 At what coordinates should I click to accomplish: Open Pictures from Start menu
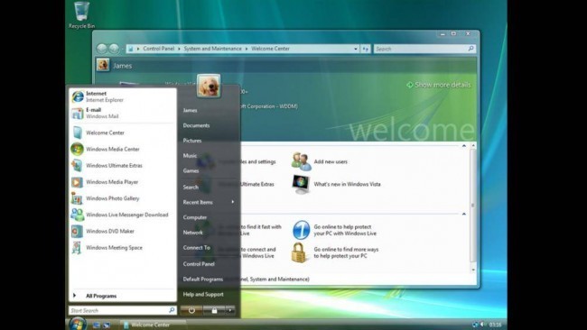click(x=192, y=141)
